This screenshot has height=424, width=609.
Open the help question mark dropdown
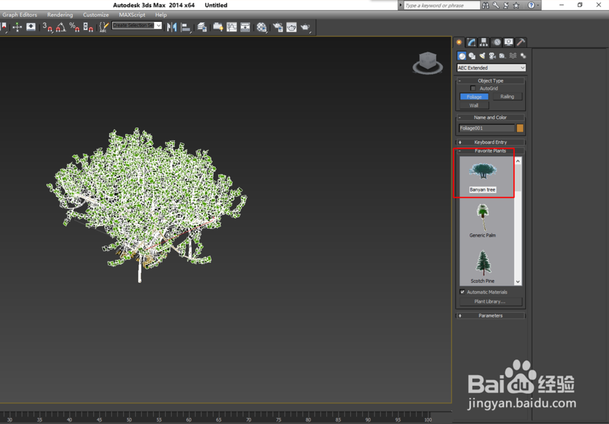(533, 5)
